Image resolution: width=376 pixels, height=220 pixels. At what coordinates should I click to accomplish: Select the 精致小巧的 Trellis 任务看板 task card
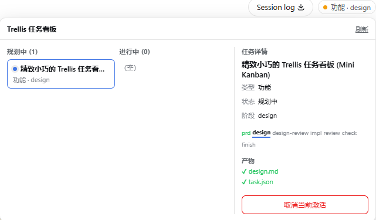pos(61,74)
